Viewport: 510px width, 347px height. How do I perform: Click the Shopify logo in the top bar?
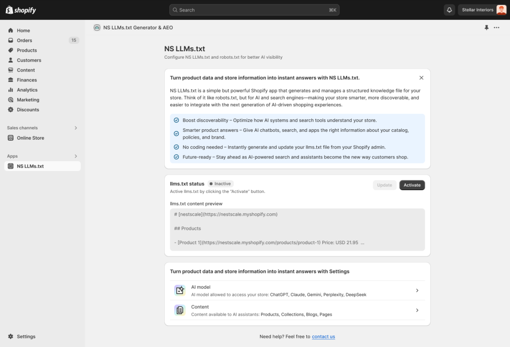pyautogui.click(x=20, y=9)
